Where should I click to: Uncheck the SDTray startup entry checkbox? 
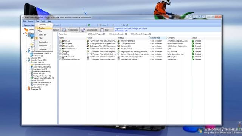tap(60, 54)
